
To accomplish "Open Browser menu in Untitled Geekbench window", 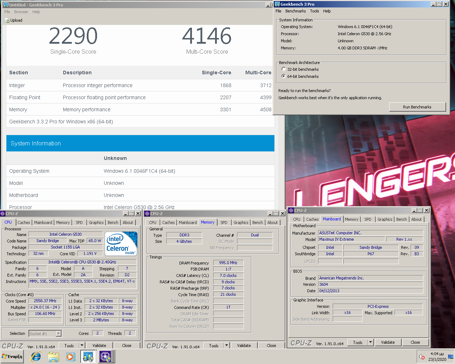I will click(21, 12).
